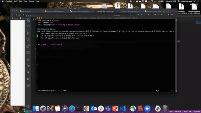Switch to Terminal in the Dock
201x113 pixels.
click(x=79, y=109)
